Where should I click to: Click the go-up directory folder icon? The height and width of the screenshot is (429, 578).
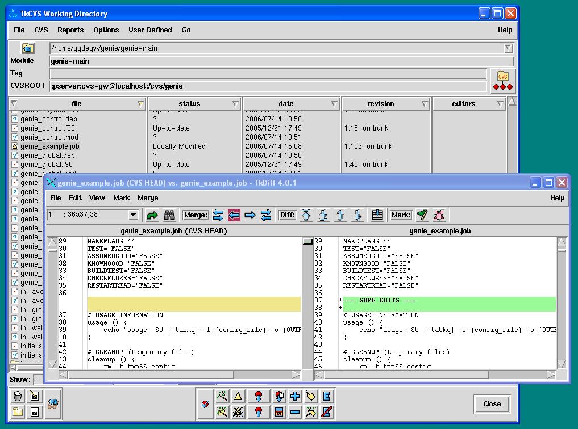(28, 48)
